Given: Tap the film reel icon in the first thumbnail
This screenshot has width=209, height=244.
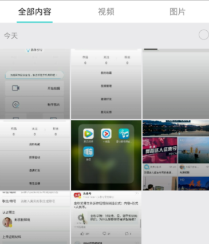Looking at the screenshot, I should [x=15, y=105].
